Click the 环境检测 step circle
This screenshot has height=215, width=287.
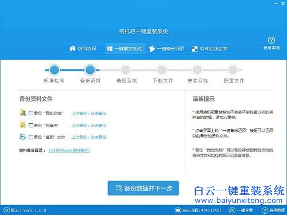pos(55,70)
